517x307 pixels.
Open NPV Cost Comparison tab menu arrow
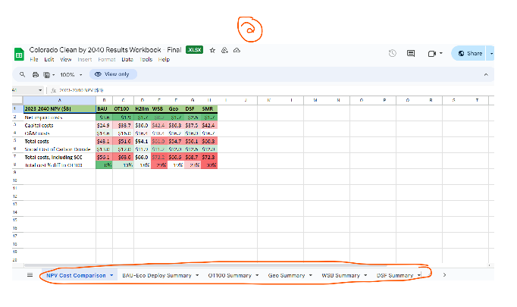click(111, 275)
